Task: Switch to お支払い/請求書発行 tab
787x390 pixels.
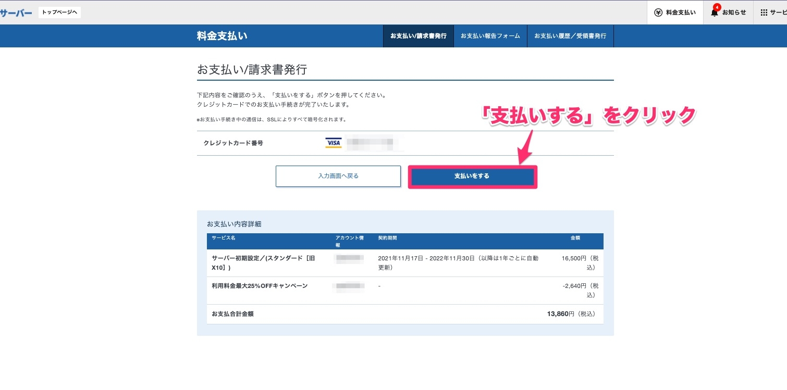Action: (x=419, y=36)
